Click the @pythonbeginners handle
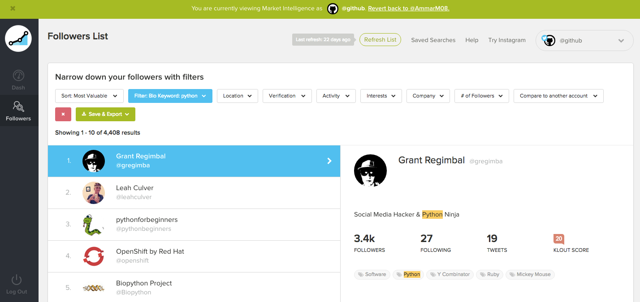The height and width of the screenshot is (302, 640). pos(143,229)
